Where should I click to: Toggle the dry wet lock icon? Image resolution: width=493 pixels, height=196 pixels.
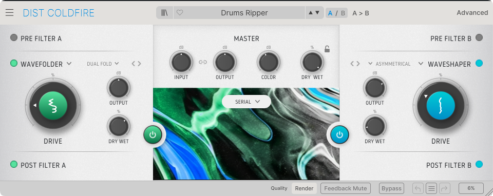327,49
